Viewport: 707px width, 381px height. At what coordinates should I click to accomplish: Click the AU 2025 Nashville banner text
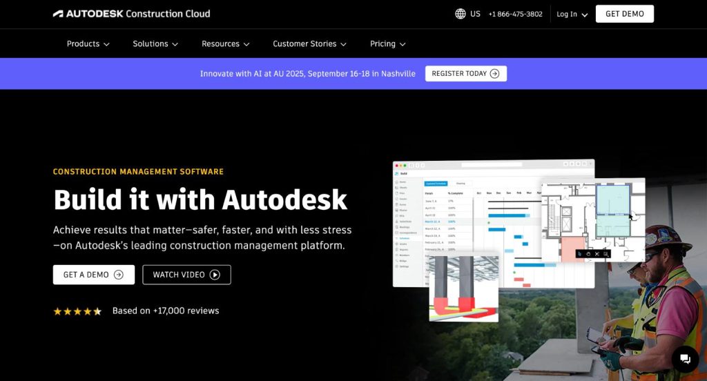pos(307,73)
